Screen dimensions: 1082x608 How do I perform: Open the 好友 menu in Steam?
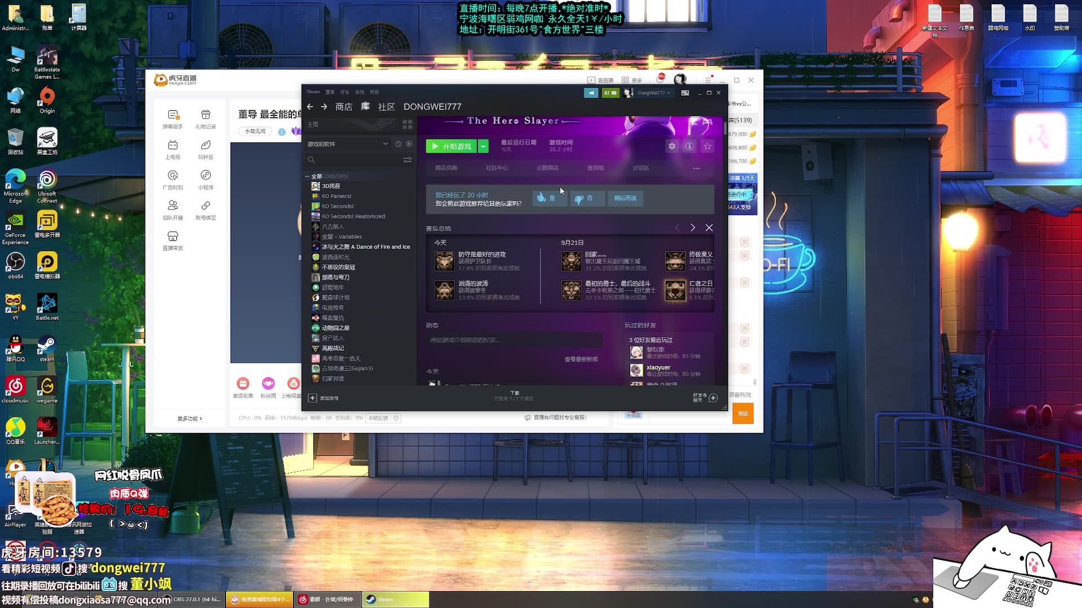pyautogui.click(x=345, y=92)
